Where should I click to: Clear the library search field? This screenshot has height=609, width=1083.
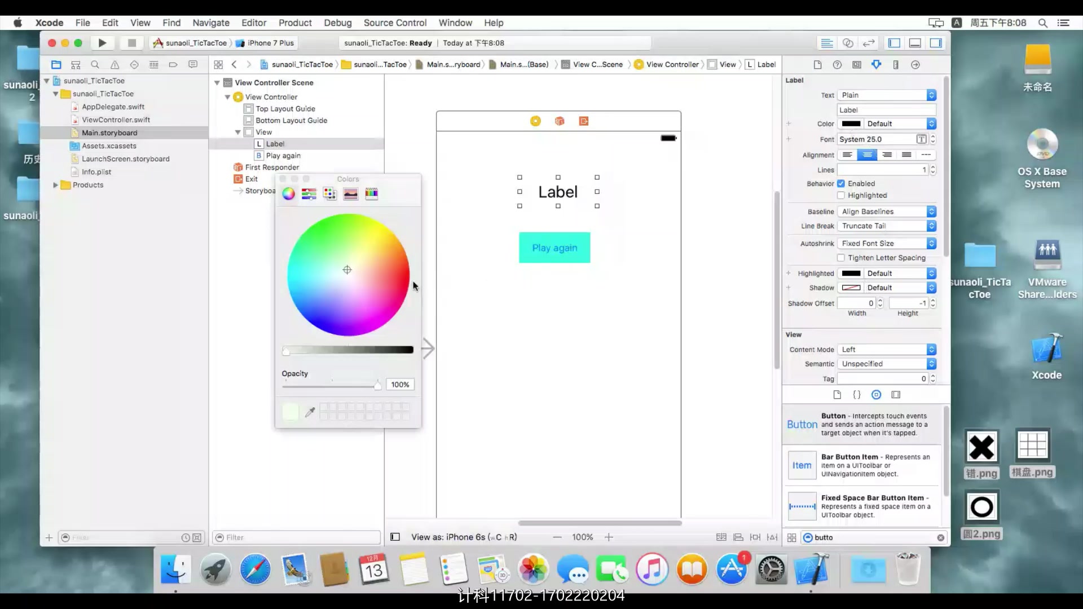tap(940, 538)
